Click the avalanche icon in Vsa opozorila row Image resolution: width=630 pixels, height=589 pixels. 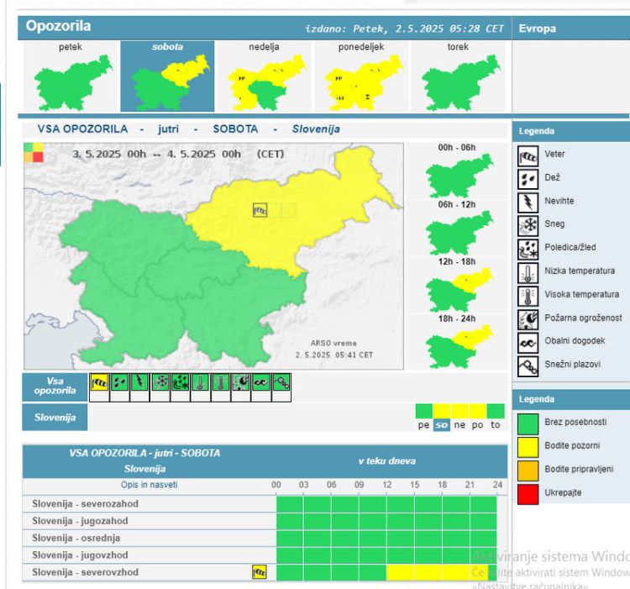(281, 382)
